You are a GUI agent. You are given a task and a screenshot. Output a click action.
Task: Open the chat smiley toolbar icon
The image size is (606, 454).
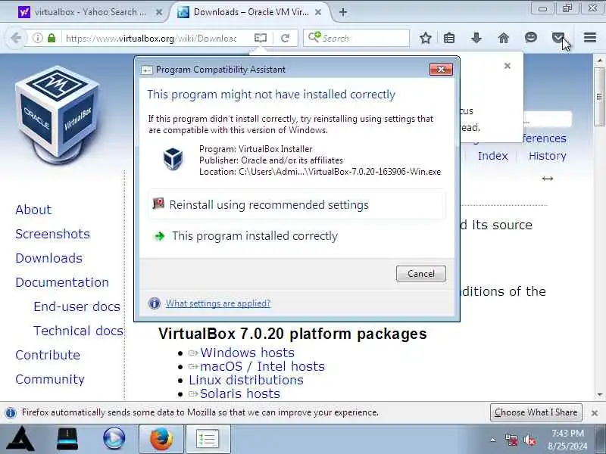[531, 37]
